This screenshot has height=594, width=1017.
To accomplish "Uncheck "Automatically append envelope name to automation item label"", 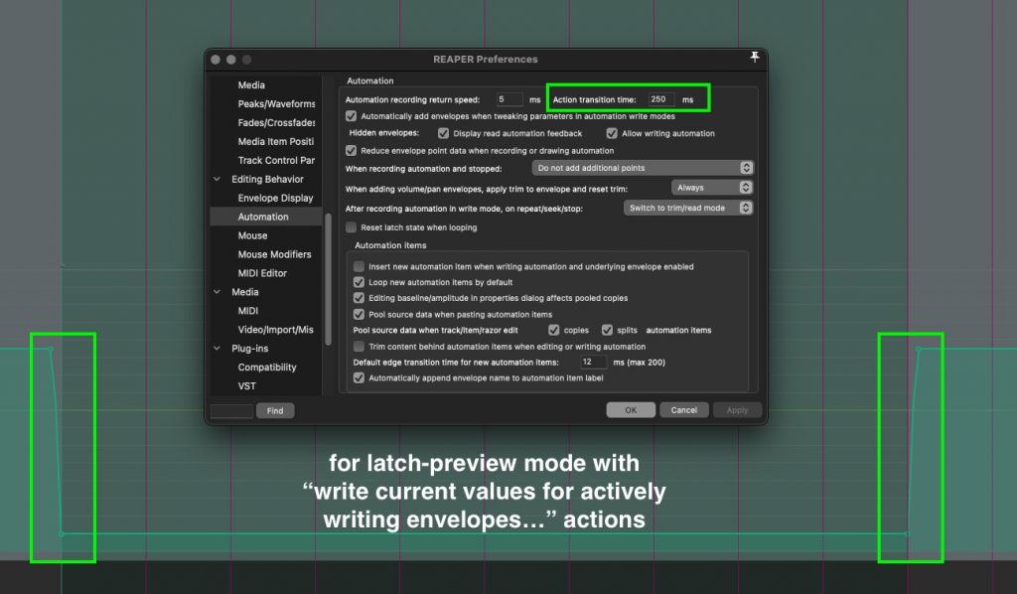I will pyautogui.click(x=359, y=377).
